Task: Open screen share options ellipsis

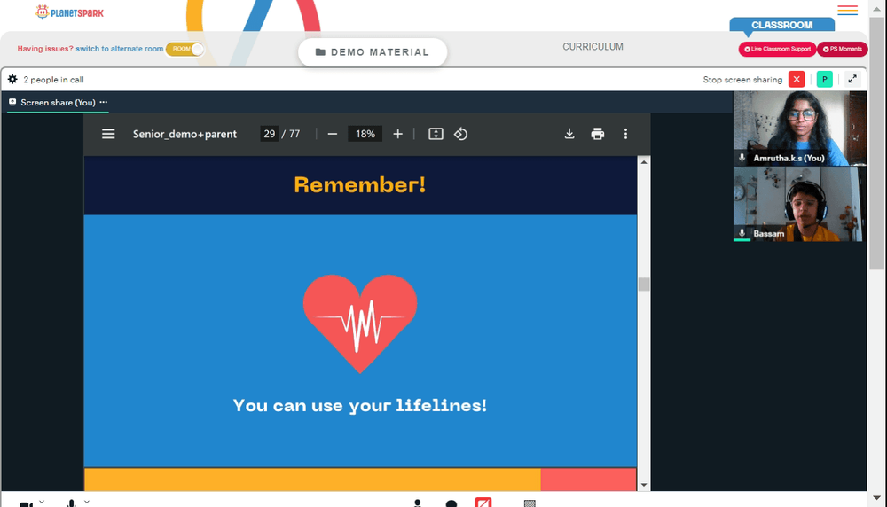Action: pos(104,102)
